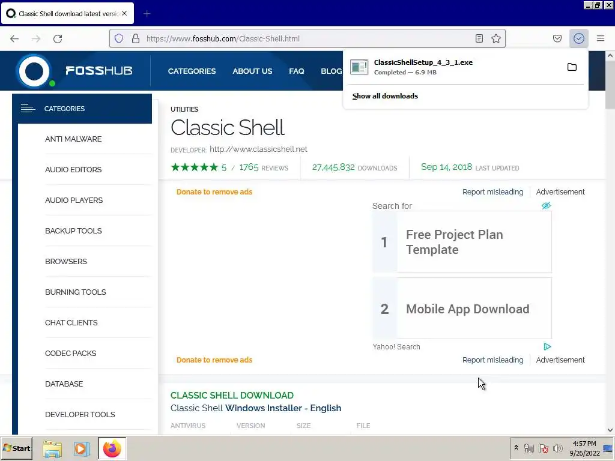Visit the classicshell.net developer link
This screenshot has height=461, width=615.
[258, 149]
